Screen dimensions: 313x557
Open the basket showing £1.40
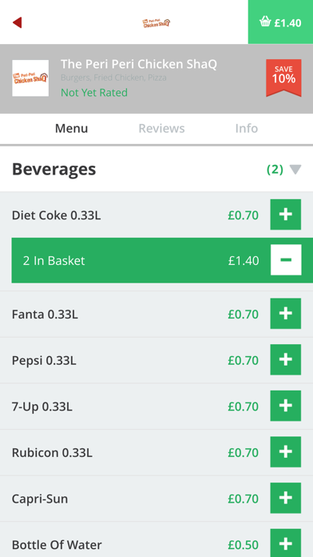click(280, 22)
